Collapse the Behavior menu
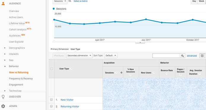The height and width of the screenshot is (110, 206). coord(5,66)
